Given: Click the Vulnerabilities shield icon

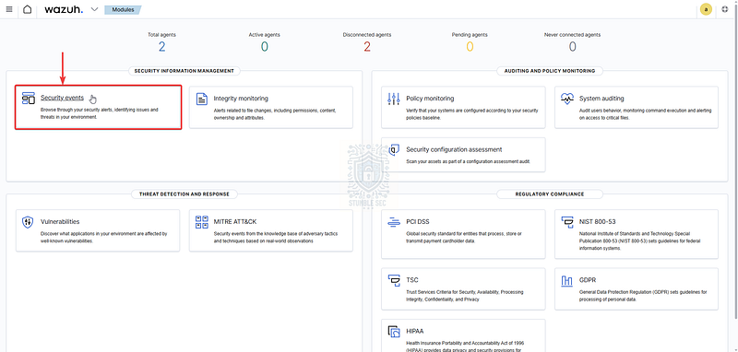Looking at the screenshot, I should [x=28, y=222].
